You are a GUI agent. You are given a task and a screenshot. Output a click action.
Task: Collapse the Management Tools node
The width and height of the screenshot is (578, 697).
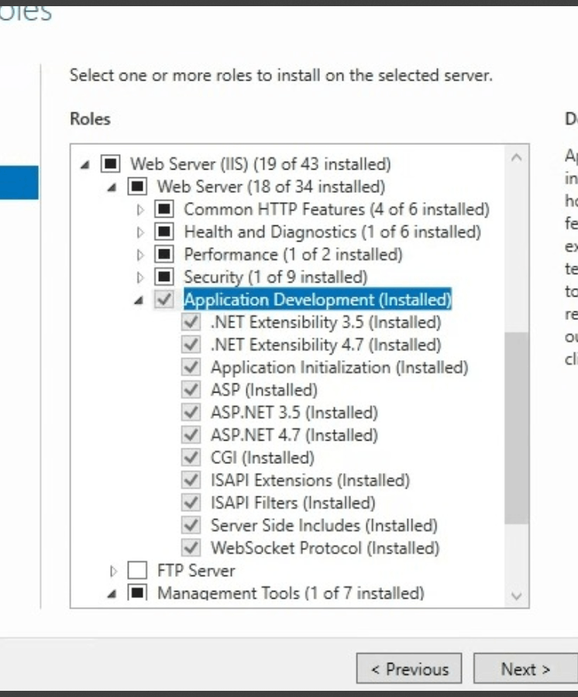(112, 593)
